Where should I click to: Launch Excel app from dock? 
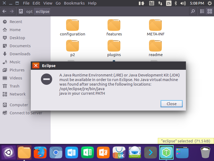(87, 152)
